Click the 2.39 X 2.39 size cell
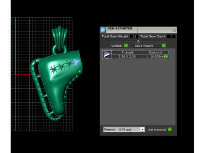The image size is (204, 153). 127,57
